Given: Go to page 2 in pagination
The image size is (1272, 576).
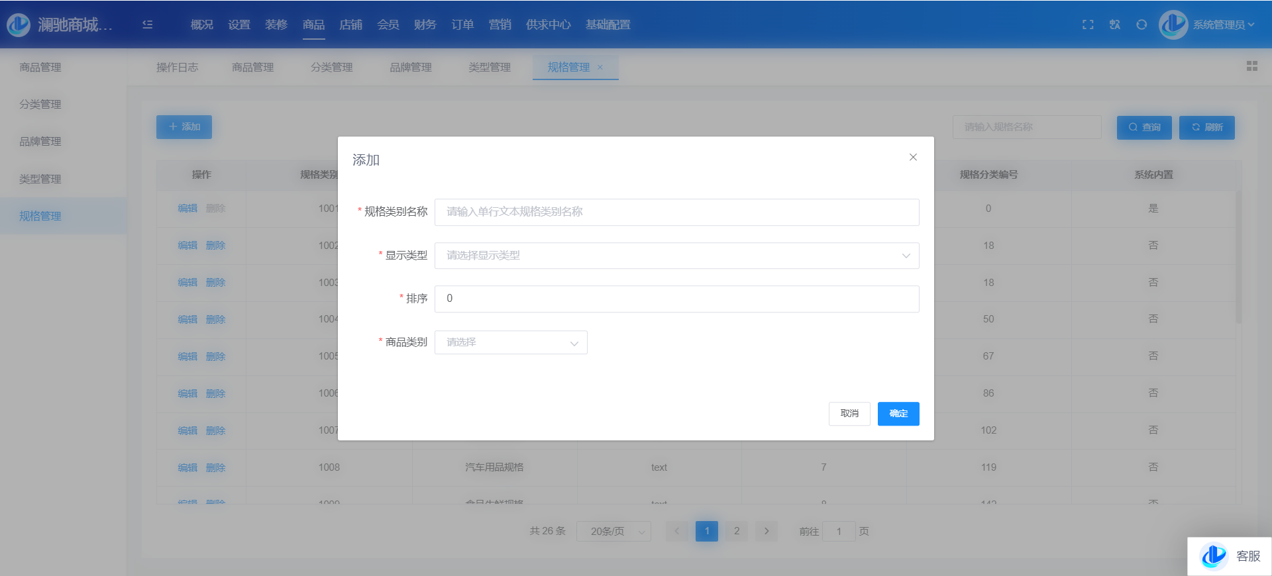Looking at the screenshot, I should [737, 531].
